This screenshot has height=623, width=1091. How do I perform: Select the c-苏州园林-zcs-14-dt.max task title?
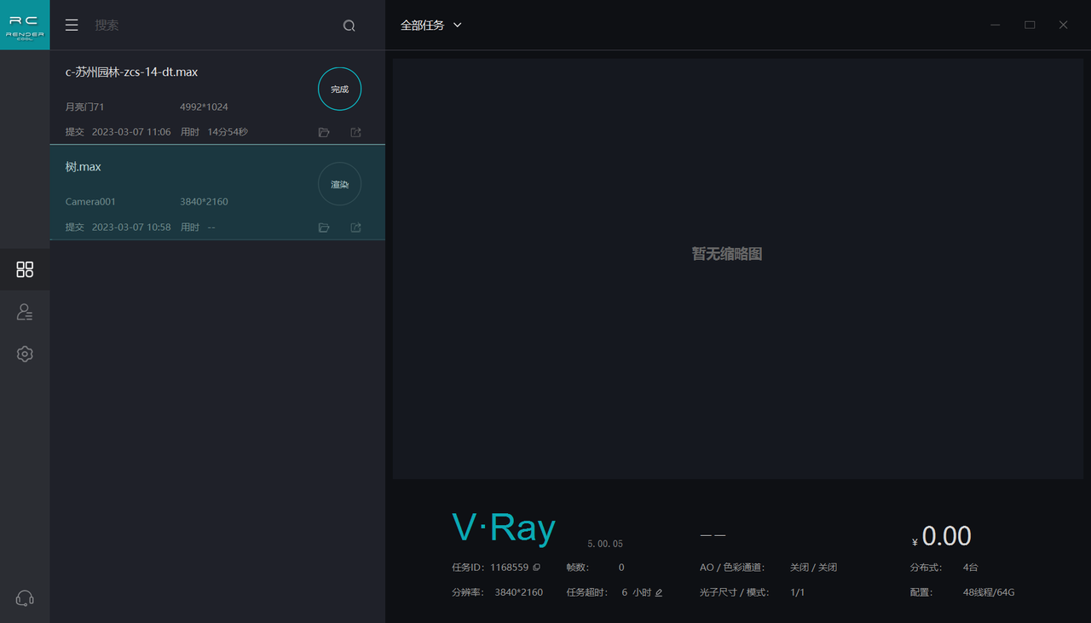coord(131,72)
